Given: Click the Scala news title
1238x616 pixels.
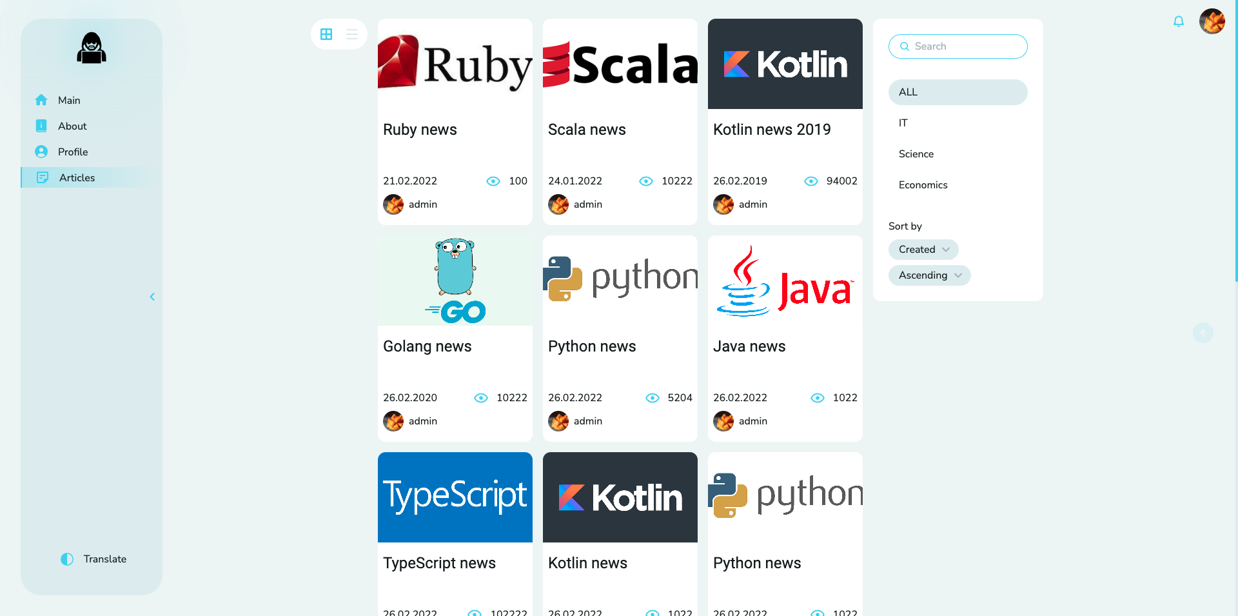Looking at the screenshot, I should [x=587, y=130].
